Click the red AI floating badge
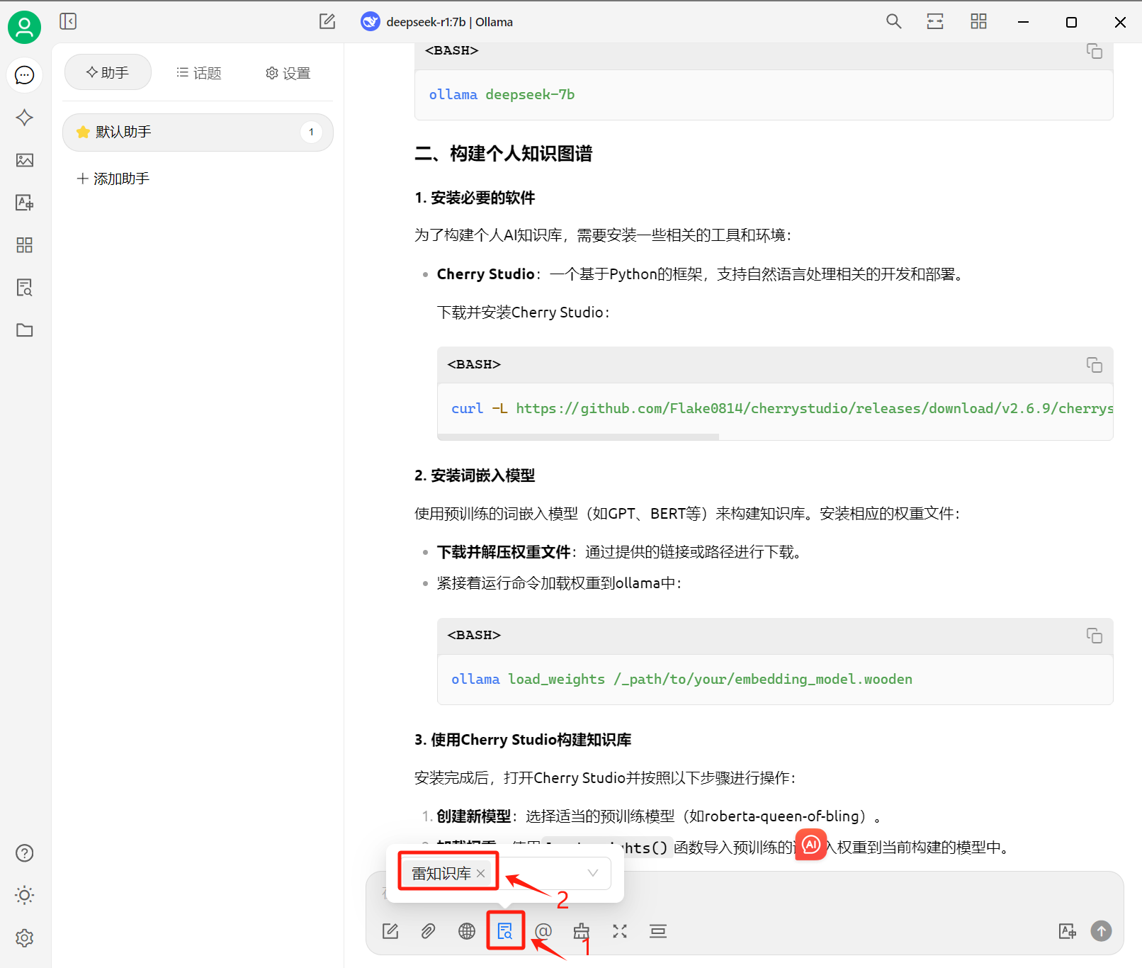The image size is (1142, 968). point(811,844)
